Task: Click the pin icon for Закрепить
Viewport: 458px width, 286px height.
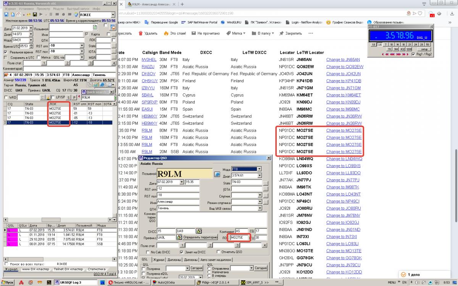Action: pos(281,33)
